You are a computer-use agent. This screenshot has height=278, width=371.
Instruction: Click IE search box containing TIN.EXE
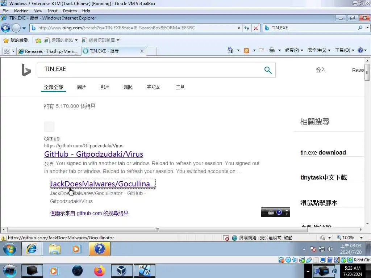point(310,28)
